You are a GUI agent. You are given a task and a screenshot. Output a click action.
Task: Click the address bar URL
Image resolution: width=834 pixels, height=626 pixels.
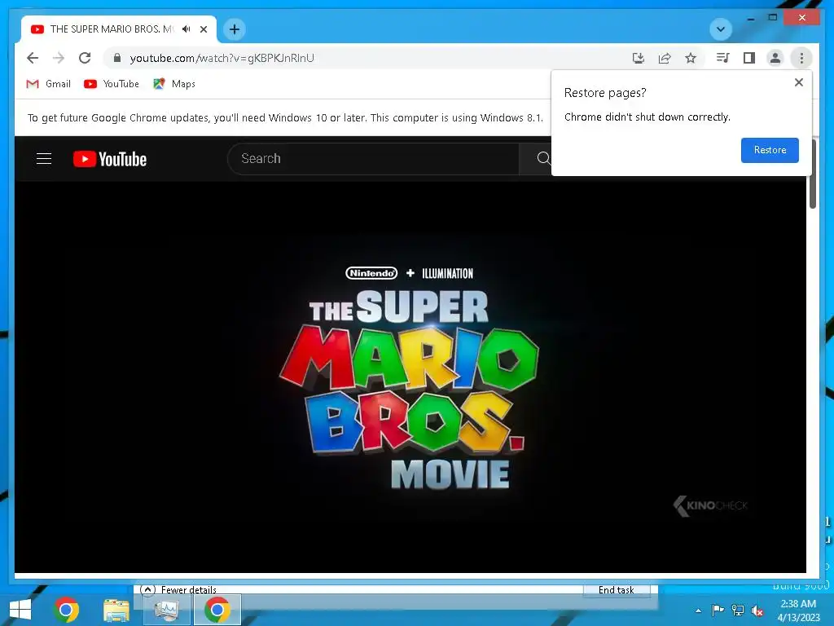pyautogui.click(x=222, y=58)
